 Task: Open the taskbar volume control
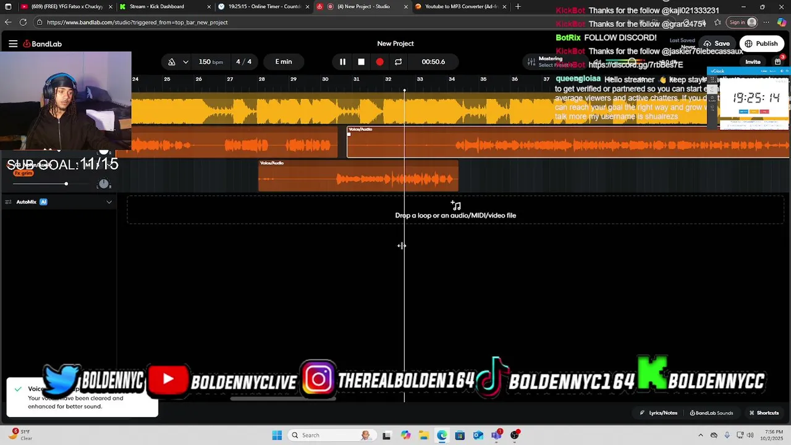point(751,435)
